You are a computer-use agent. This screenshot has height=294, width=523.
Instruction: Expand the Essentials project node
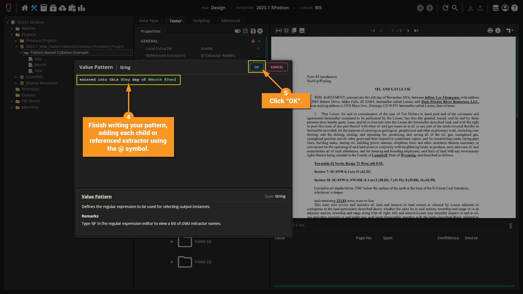coord(16,77)
